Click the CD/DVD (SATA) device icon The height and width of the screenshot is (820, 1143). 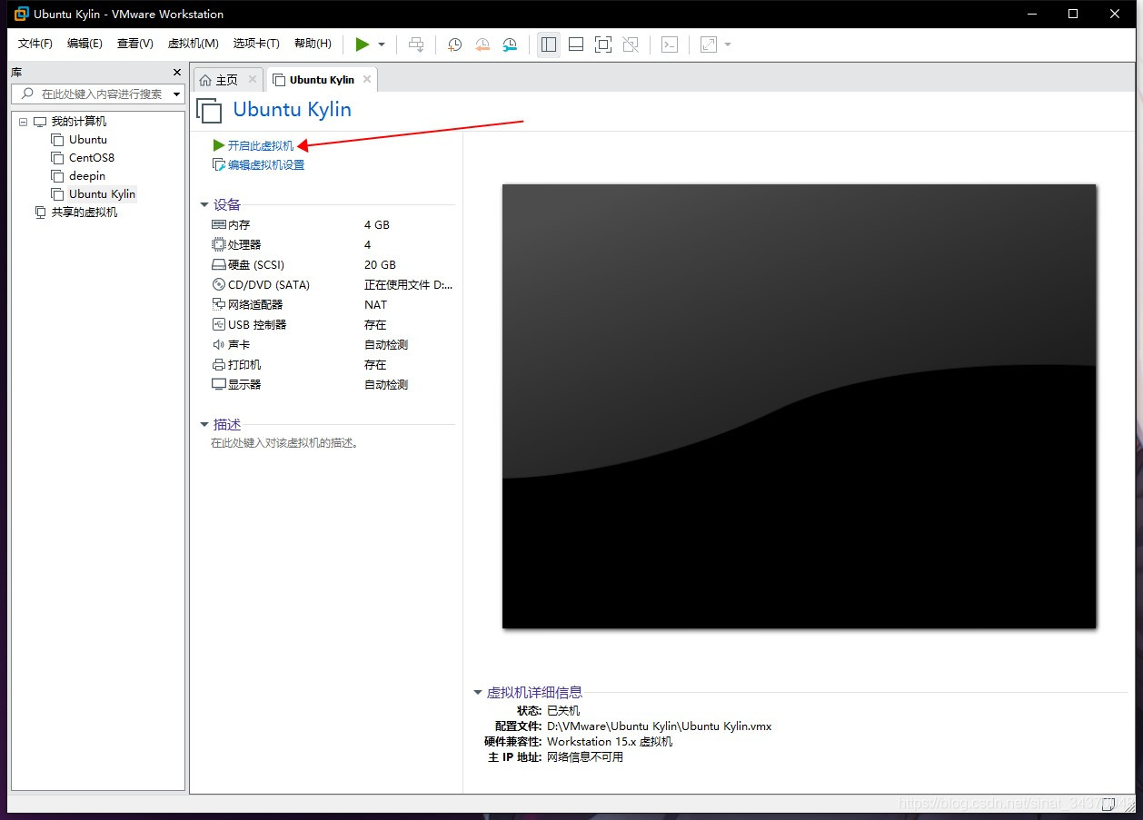(x=218, y=284)
